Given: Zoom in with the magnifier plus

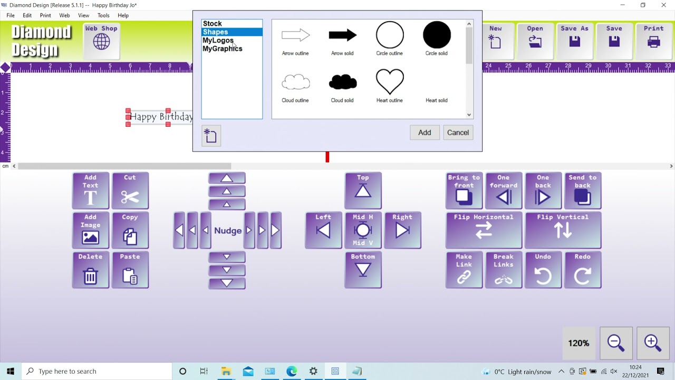Looking at the screenshot, I should [653, 343].
